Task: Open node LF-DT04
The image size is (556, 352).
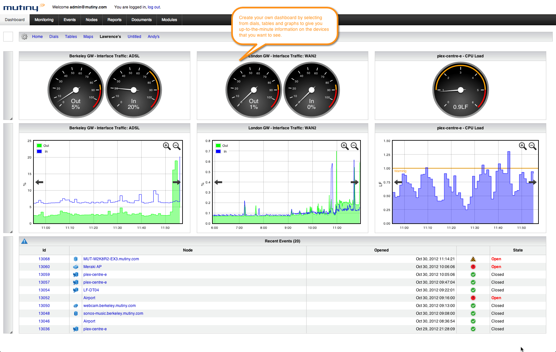Action: point(91,290)
